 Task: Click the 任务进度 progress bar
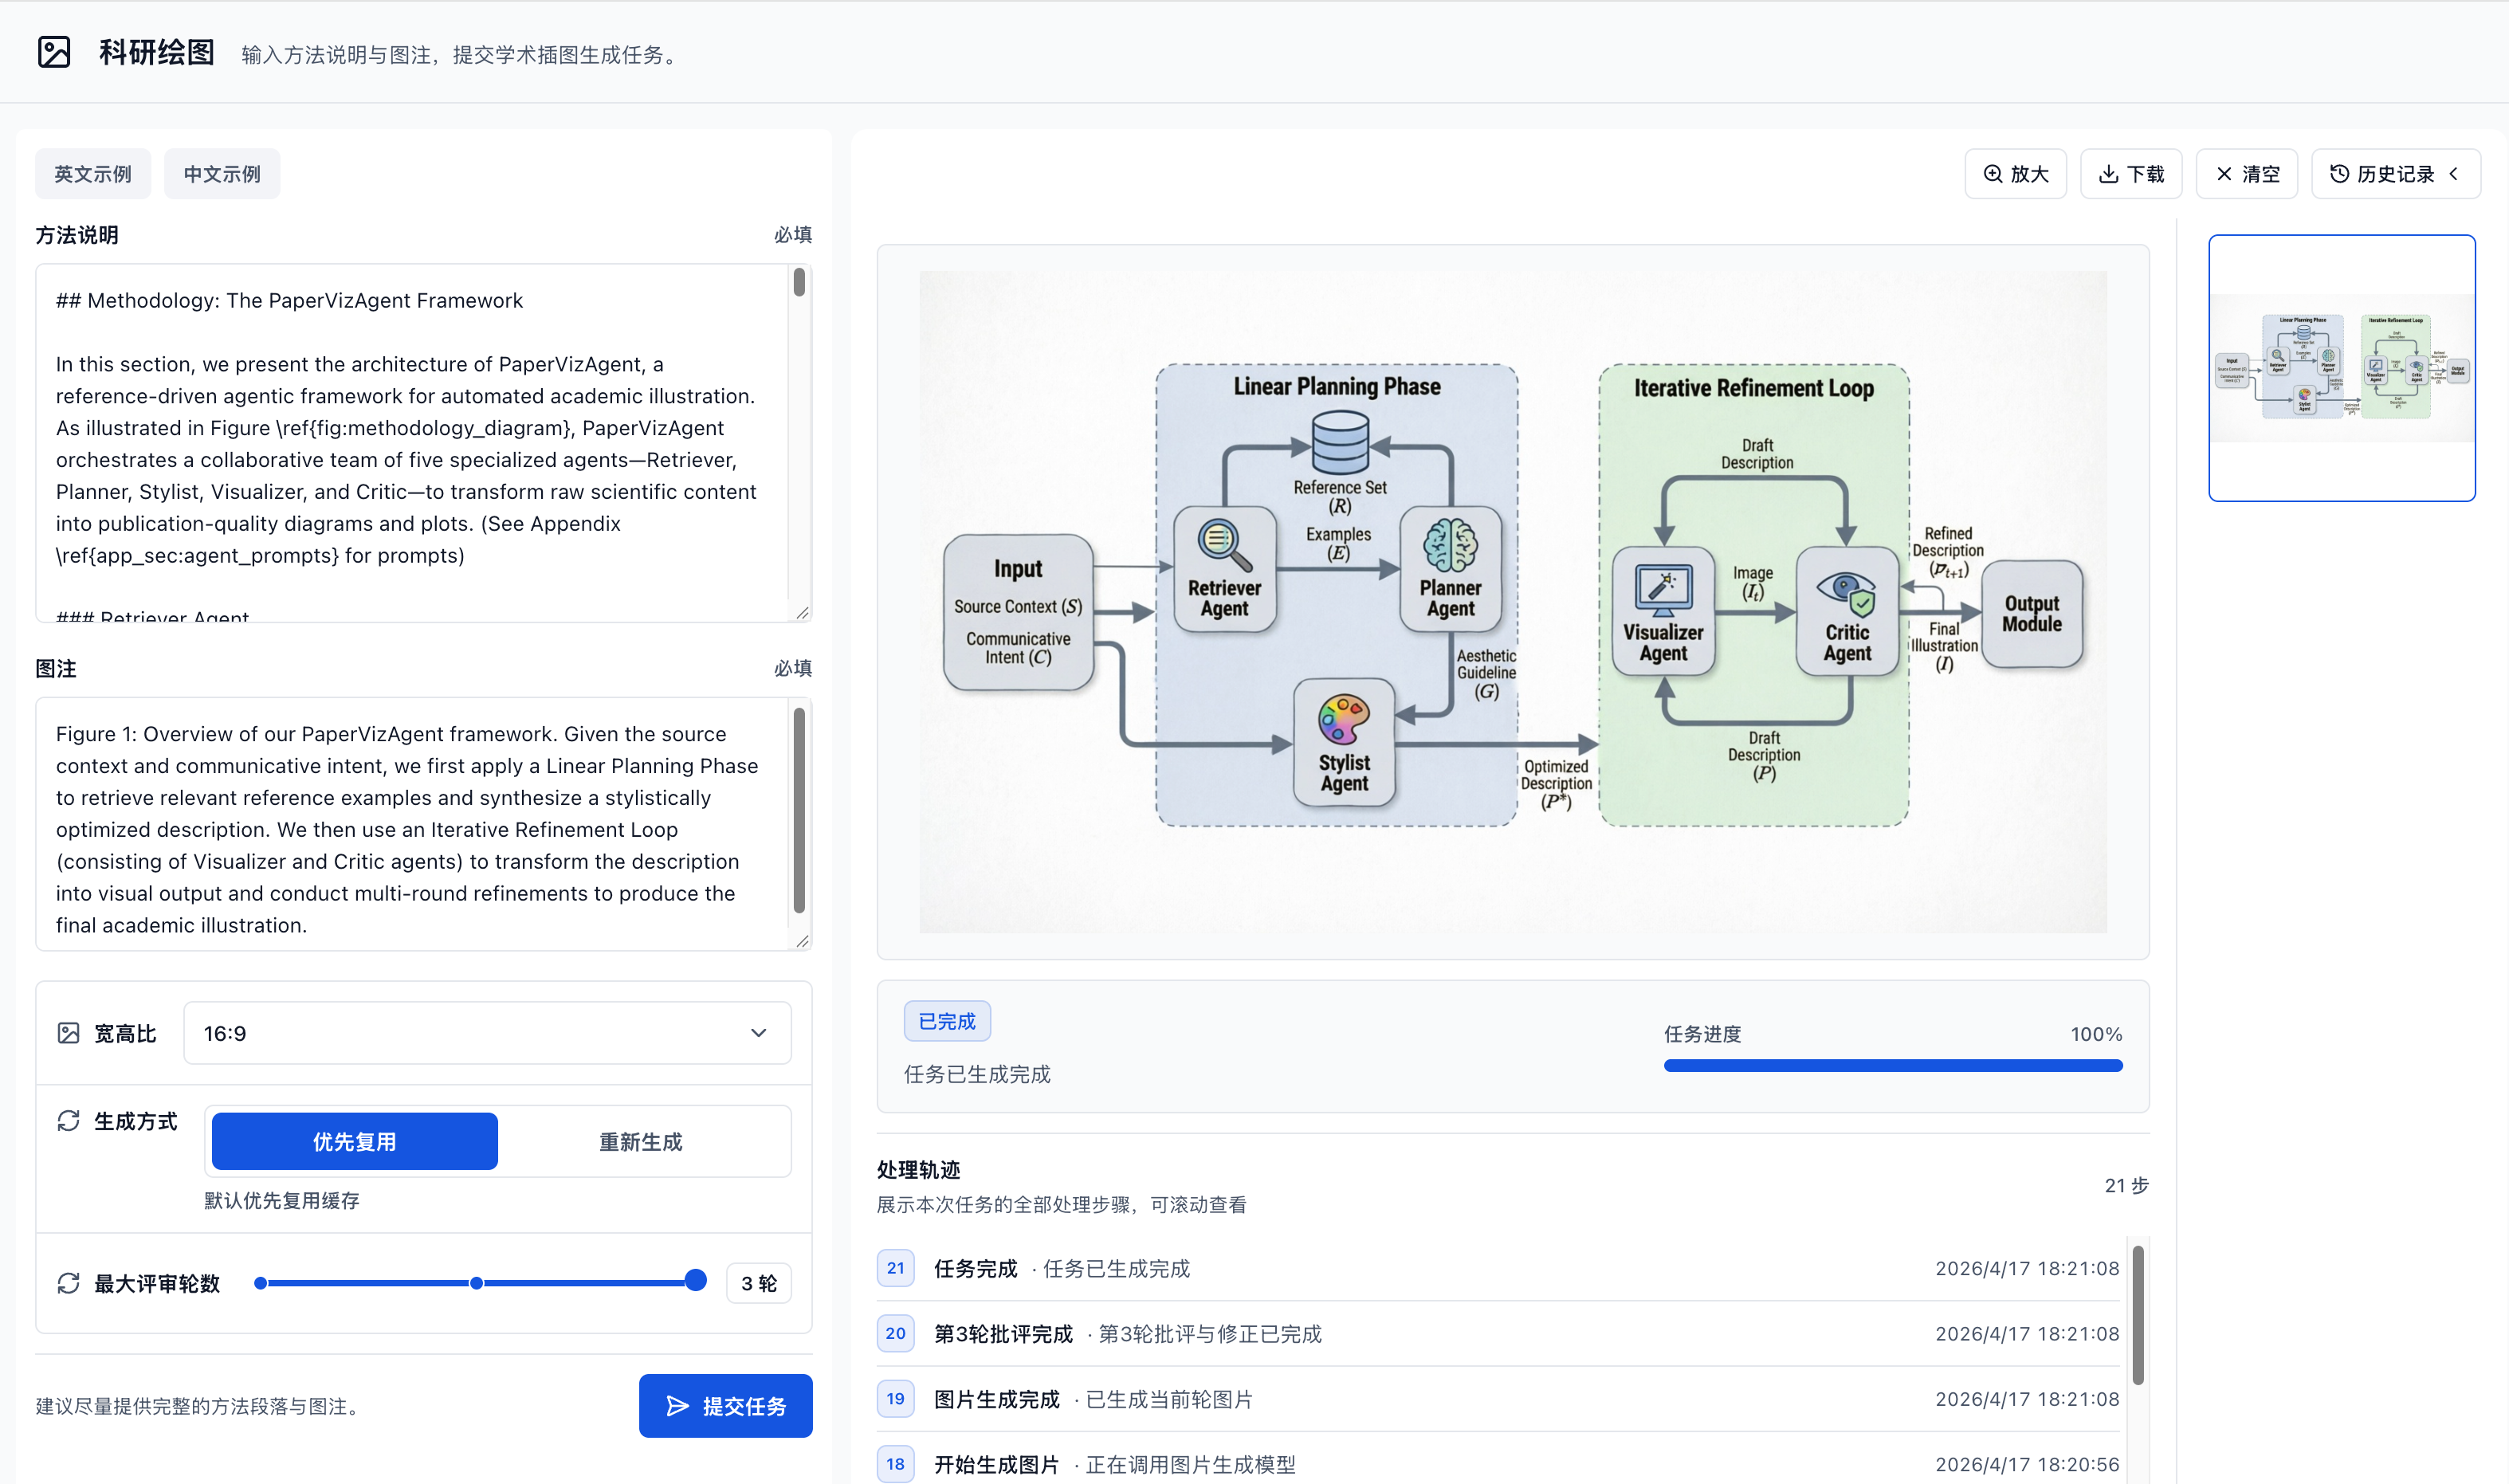coord(1892,1066)
